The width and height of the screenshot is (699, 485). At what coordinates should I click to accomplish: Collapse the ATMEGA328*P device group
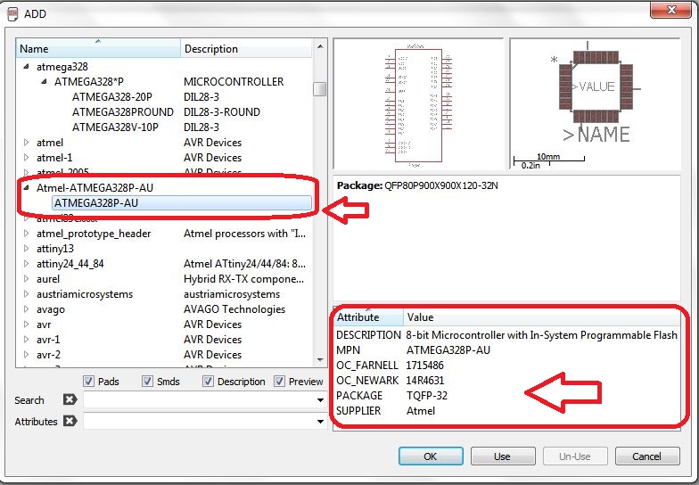[45, 82]
